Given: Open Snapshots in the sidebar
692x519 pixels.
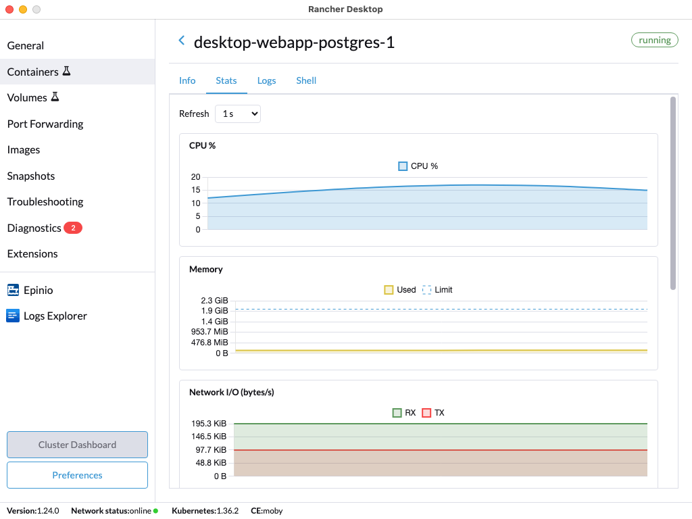Looking at the screenshot, I should pos(77,176).
